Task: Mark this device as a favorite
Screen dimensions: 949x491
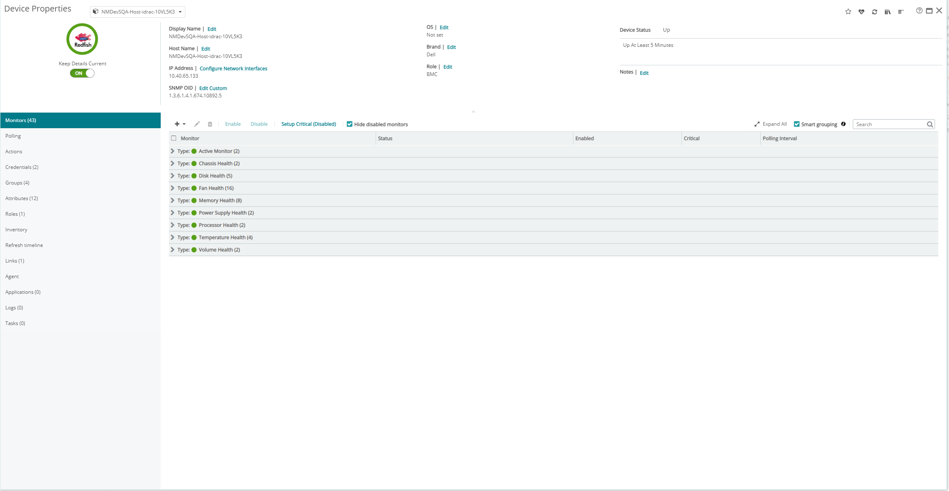Action: coord(848,12)
